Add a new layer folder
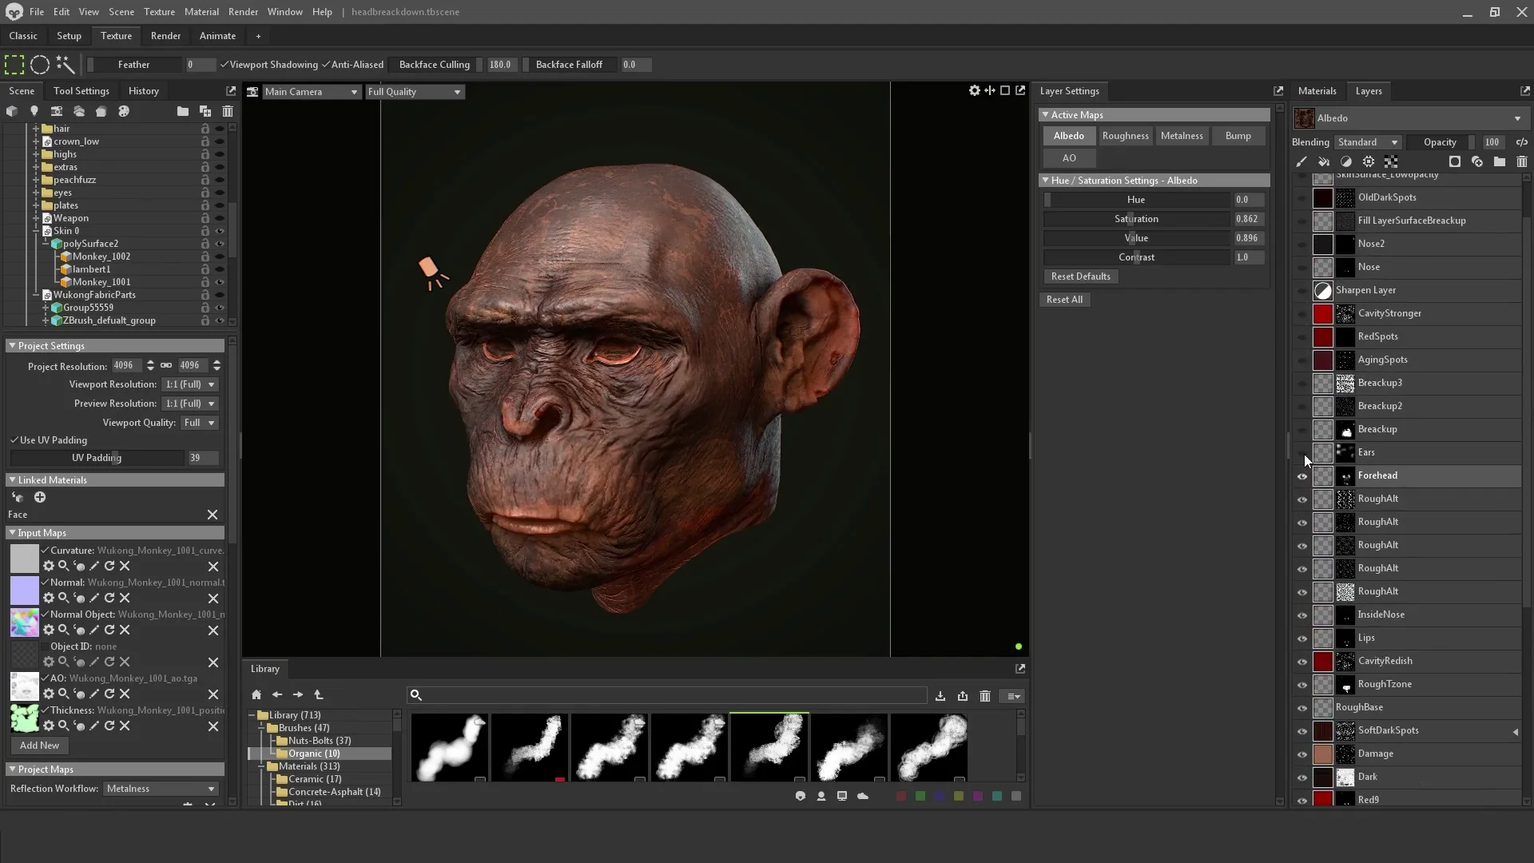This screenshot has width=1534, height=863. 1499,161
